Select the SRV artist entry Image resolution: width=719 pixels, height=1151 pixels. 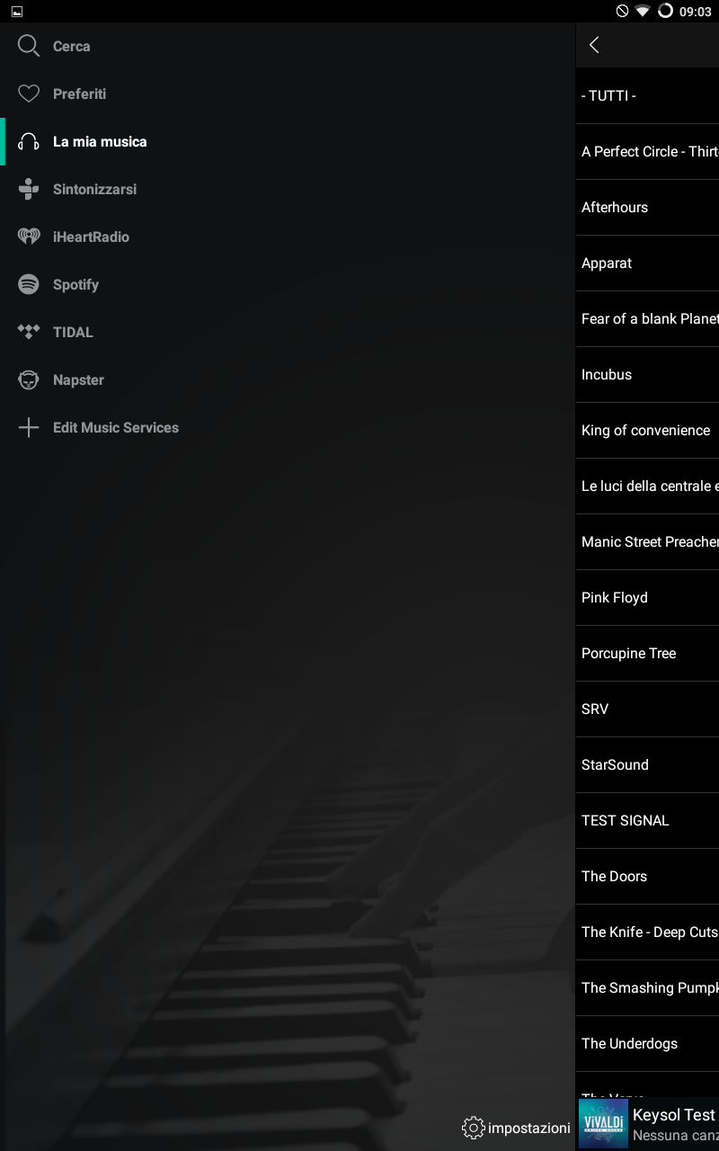point(647,709)
